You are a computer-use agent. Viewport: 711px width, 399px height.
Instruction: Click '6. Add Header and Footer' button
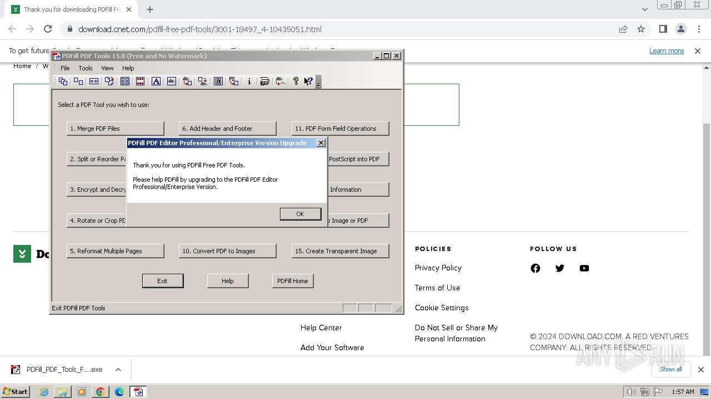228,129
